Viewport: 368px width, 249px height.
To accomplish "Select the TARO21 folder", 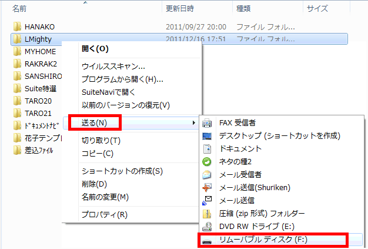I will tap(38, 113).
